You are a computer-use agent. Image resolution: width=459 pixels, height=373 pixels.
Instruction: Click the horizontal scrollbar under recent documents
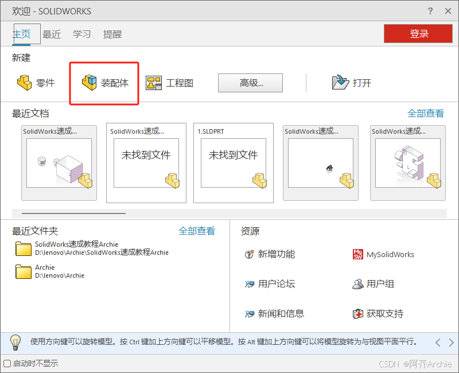(74, 213)
